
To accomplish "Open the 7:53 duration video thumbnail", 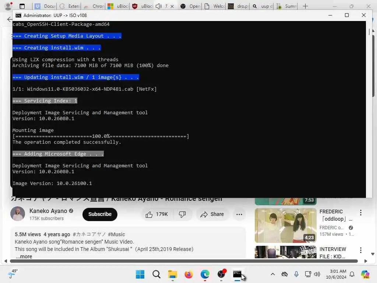I will coord(285,201).
